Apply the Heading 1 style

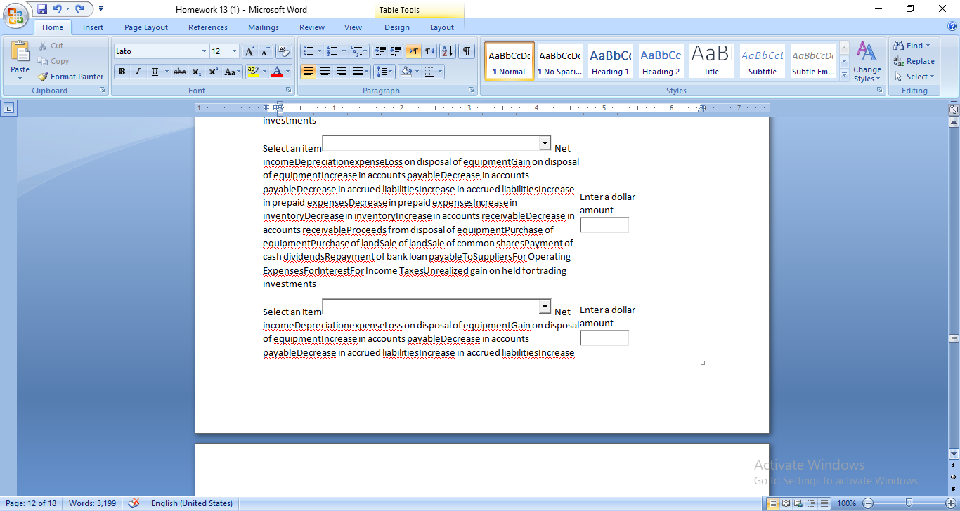coord(610,61)
